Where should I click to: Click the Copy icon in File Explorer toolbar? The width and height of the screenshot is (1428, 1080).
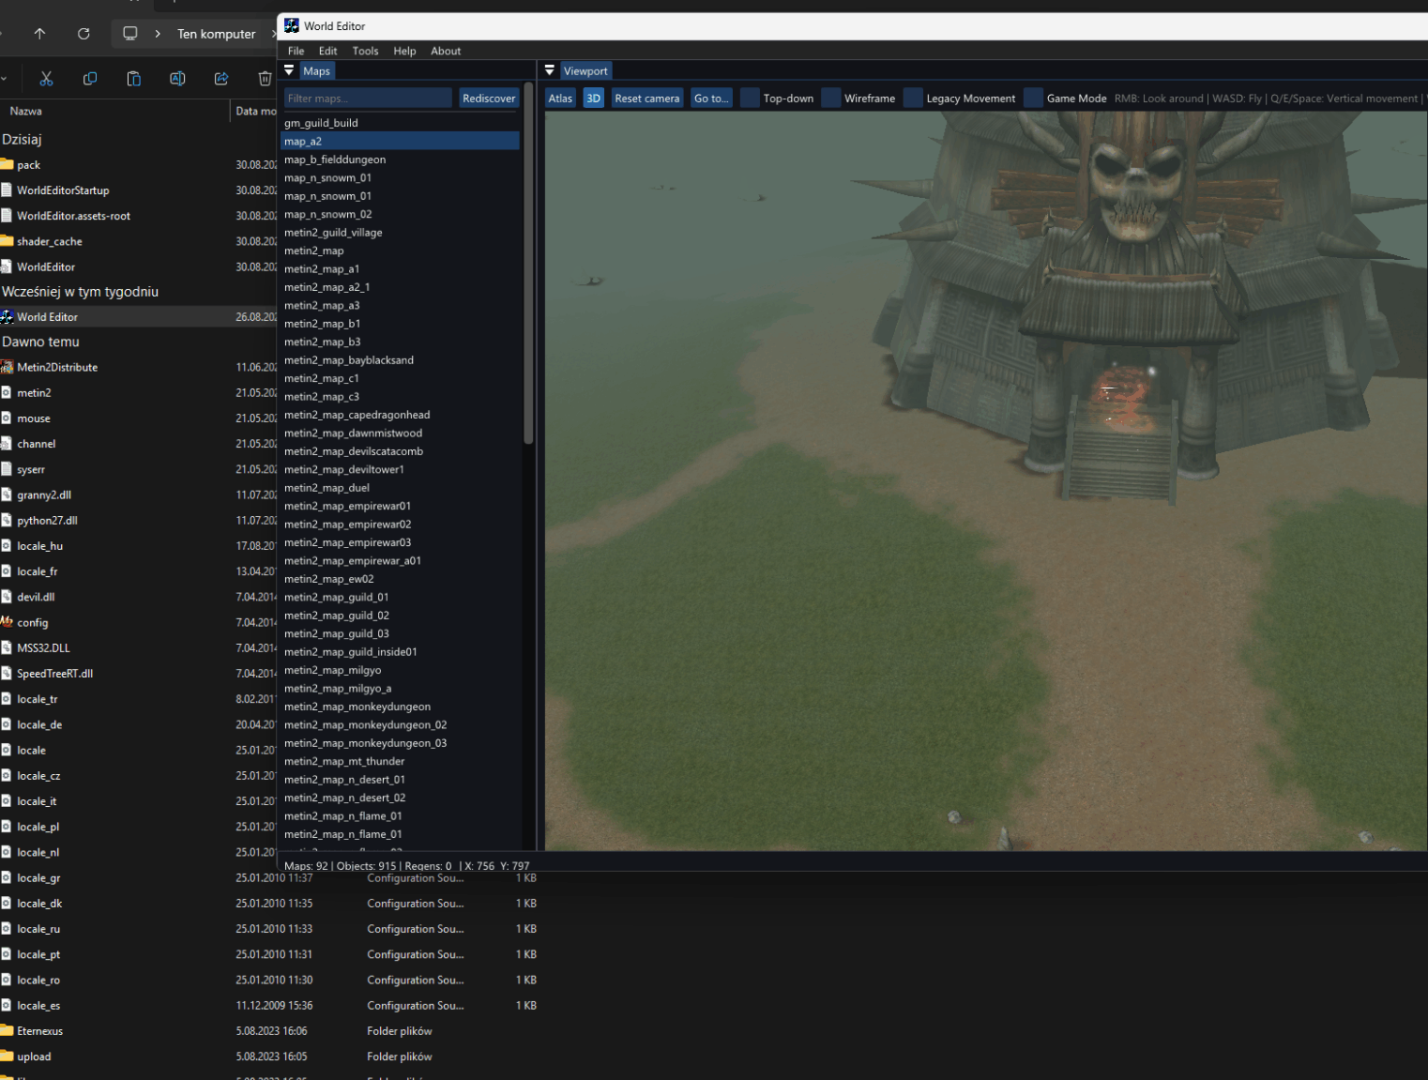click(90, 79)
